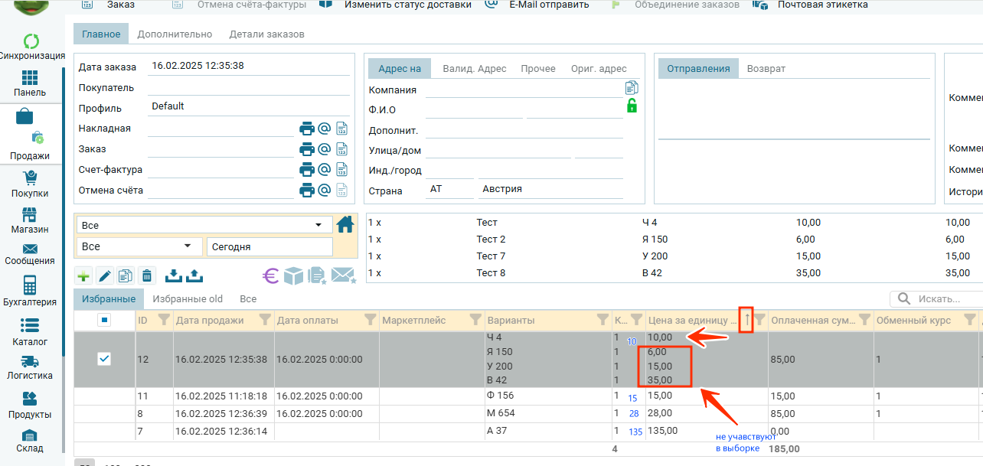
Task: Uncheck the checkbox for order ID 12
Action: coord(105,359)
